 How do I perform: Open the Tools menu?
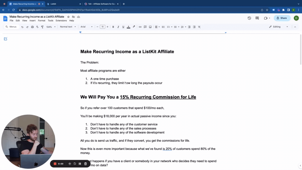50,21
